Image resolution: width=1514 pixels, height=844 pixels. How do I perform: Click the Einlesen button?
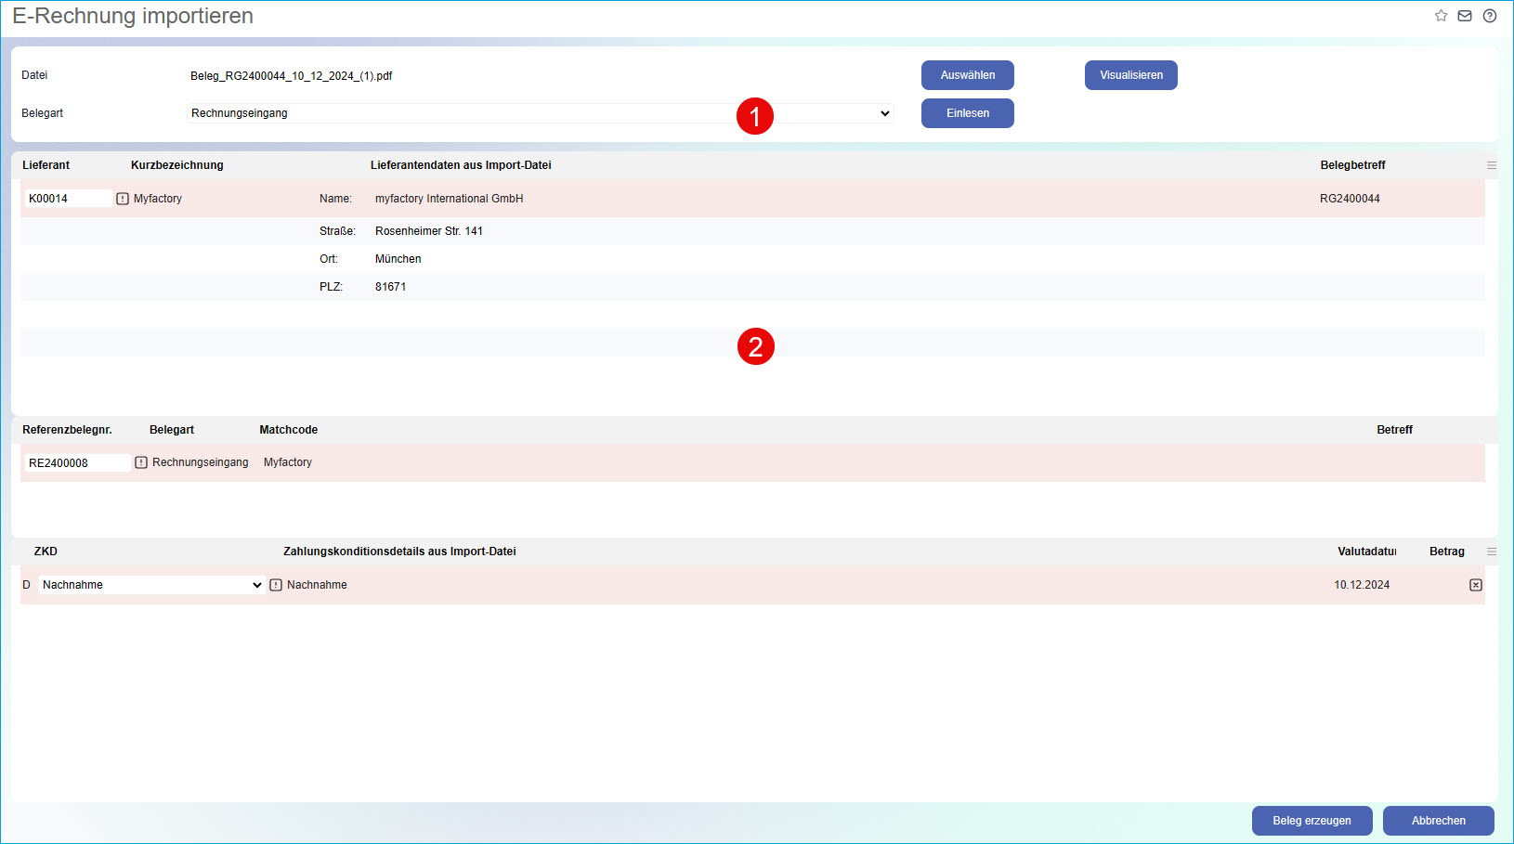click(968, 113)
